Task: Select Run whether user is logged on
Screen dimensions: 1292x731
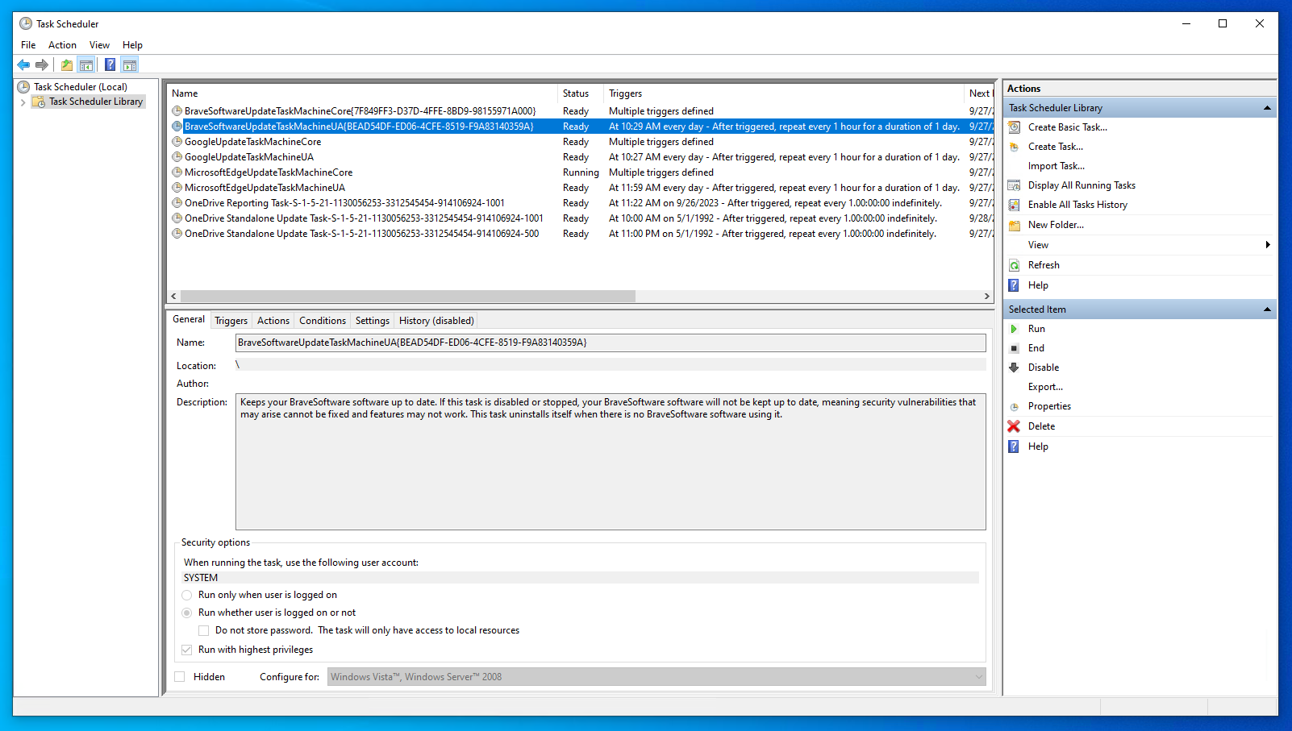Action: pyautogui.click(x=186, y=613)
